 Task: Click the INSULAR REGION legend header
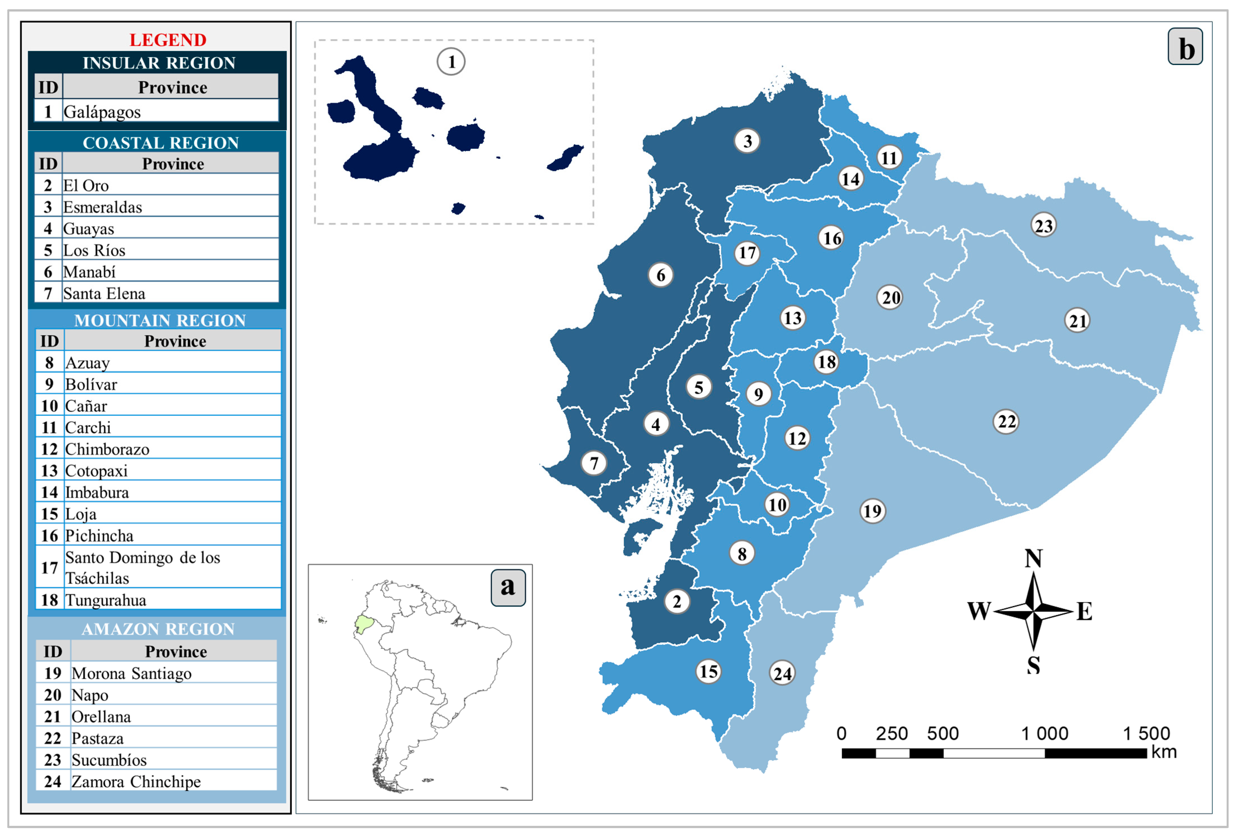[x=159, y=63]
